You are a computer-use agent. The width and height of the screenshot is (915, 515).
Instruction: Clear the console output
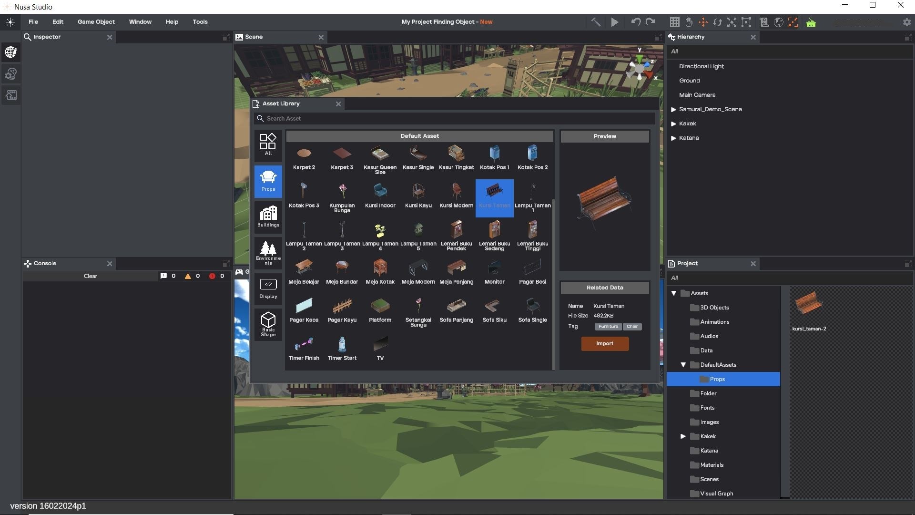(90, 276)
